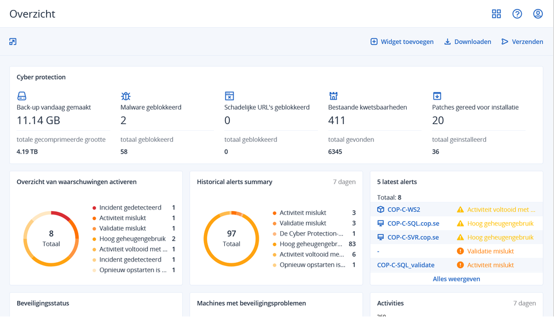The image size is (554, 317).
Task: Click the Downloaden button label
Action: (473, 42)
